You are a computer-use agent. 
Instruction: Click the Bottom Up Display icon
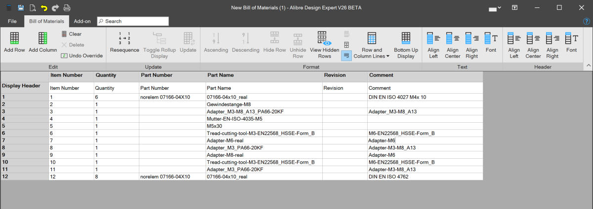(406, 38)
